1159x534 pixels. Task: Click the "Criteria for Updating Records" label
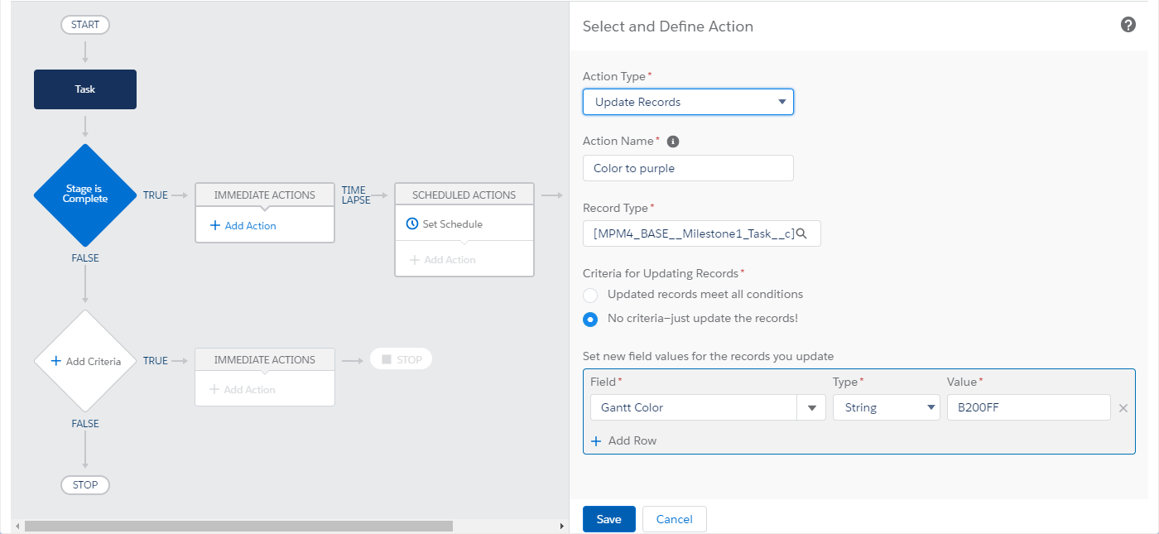pos(661,273)
